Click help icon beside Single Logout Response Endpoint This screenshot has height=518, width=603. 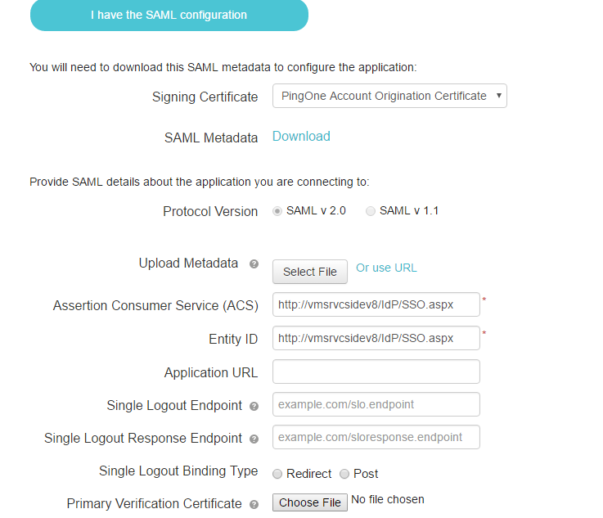254,439
